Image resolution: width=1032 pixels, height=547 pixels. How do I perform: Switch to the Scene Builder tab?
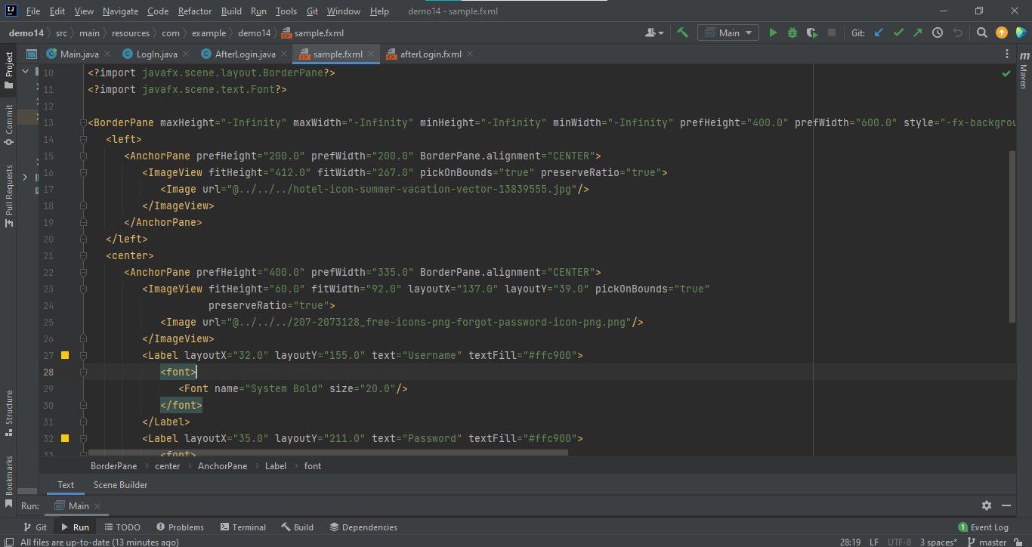[x=119, y=484]
